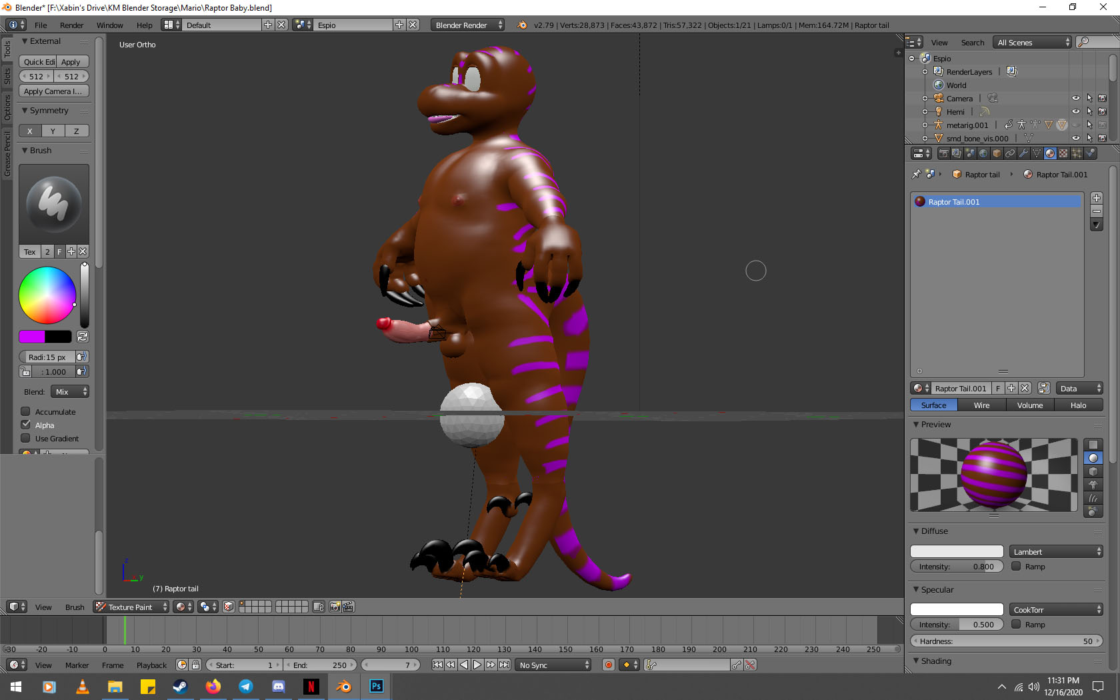Add a new material slot with plus
Screen dimensions: 1120x700
click(1097, 198)
